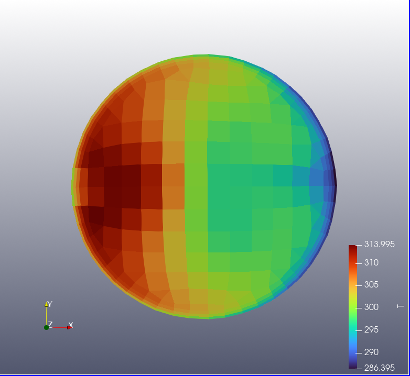The image size is (410, 376).
Task: Click the rotated T legend title
Action: click(x=401, y=306)
